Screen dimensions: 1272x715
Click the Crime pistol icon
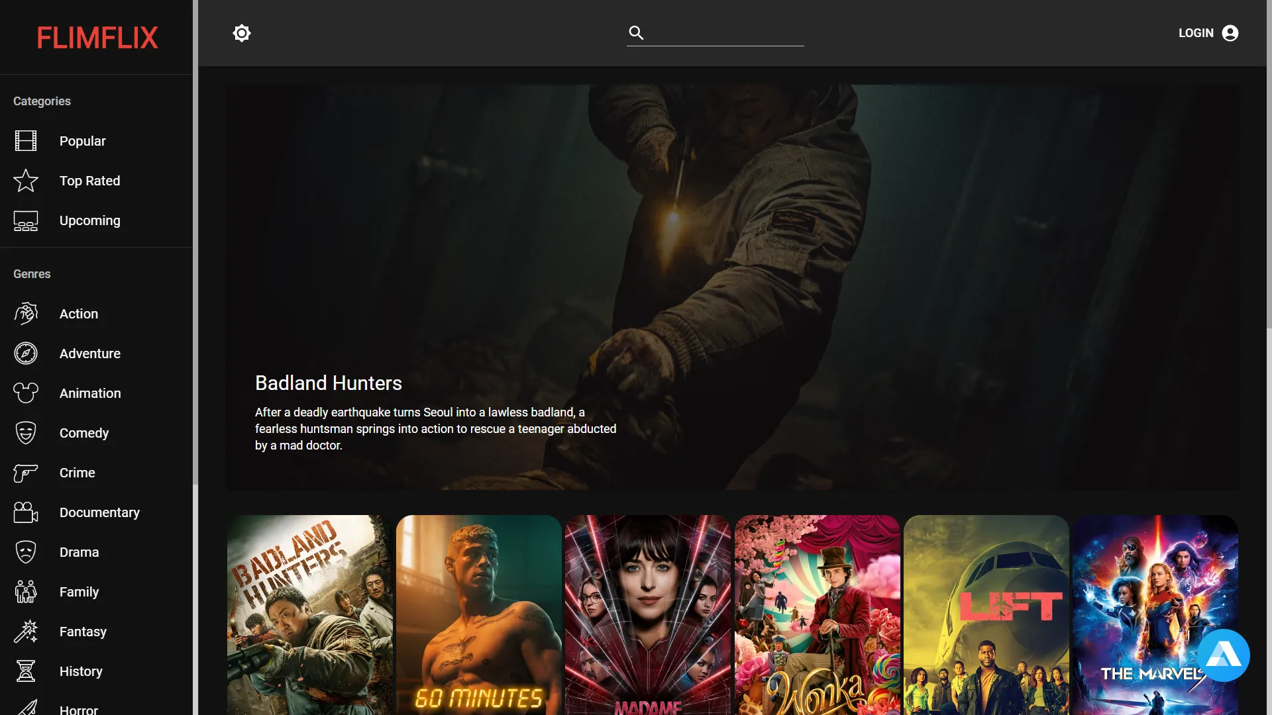point(26,473)
